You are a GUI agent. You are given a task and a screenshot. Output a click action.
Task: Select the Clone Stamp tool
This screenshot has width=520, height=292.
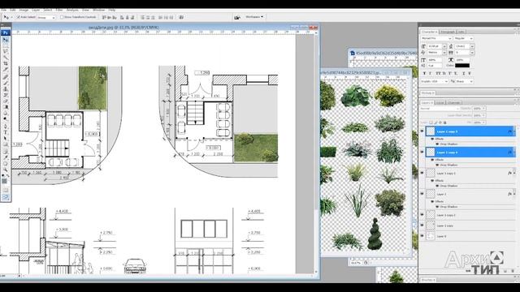[6, 89]
